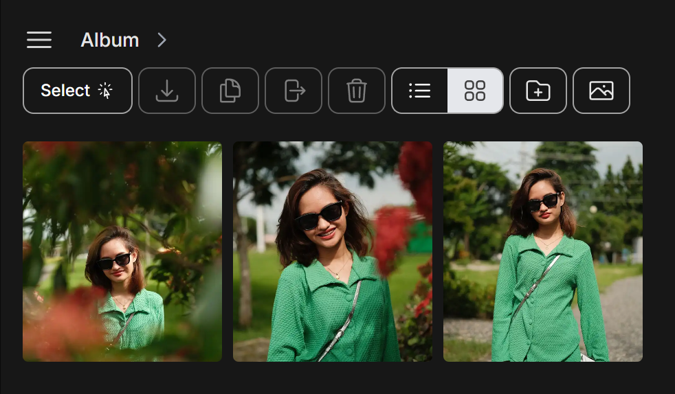675x394 pixels.
Task: Expand the chevron next to Album
Action: [x=162, y=40]
